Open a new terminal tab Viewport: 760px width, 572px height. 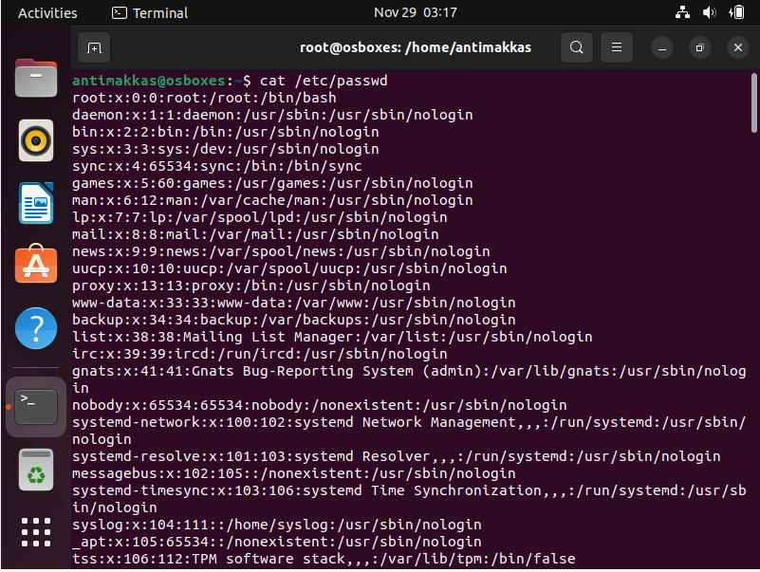click(94, 47)
